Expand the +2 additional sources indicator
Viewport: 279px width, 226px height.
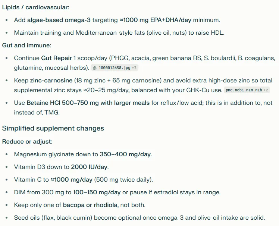[x=266, y=90]
